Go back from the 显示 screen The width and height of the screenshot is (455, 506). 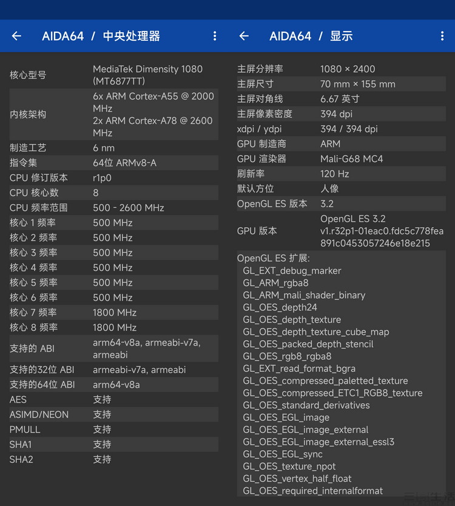click(244, 36)
